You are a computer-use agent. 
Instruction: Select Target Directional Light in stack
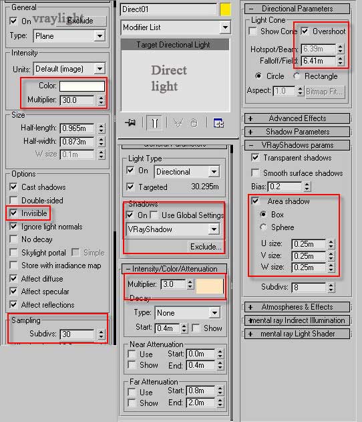coord(175,45)
